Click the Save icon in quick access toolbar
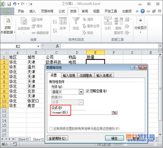The image size is (163, 148). click(x=9, y=4)
